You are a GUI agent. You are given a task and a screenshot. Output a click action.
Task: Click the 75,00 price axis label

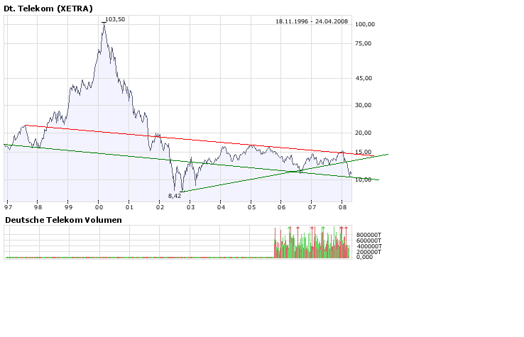pos(364,43)
